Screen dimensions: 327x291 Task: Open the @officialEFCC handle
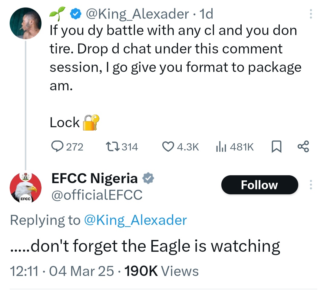97,195
